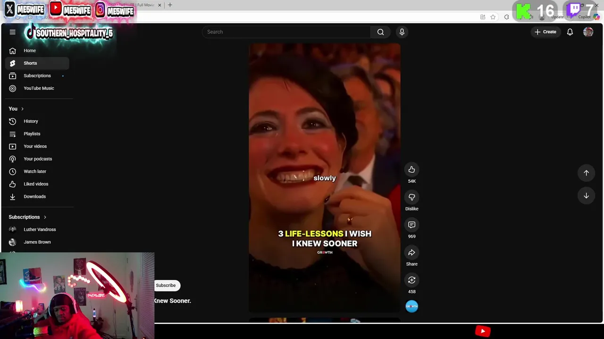
Task: Start voice search with microphone
Action: point(402,32)
